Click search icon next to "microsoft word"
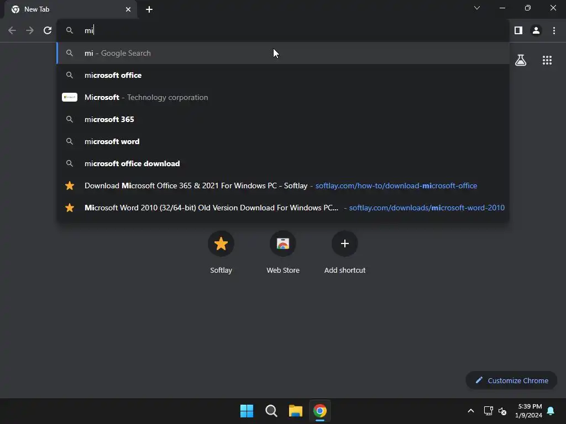The height and width of the screenshot is (424, 566). (x=70, y=141)
